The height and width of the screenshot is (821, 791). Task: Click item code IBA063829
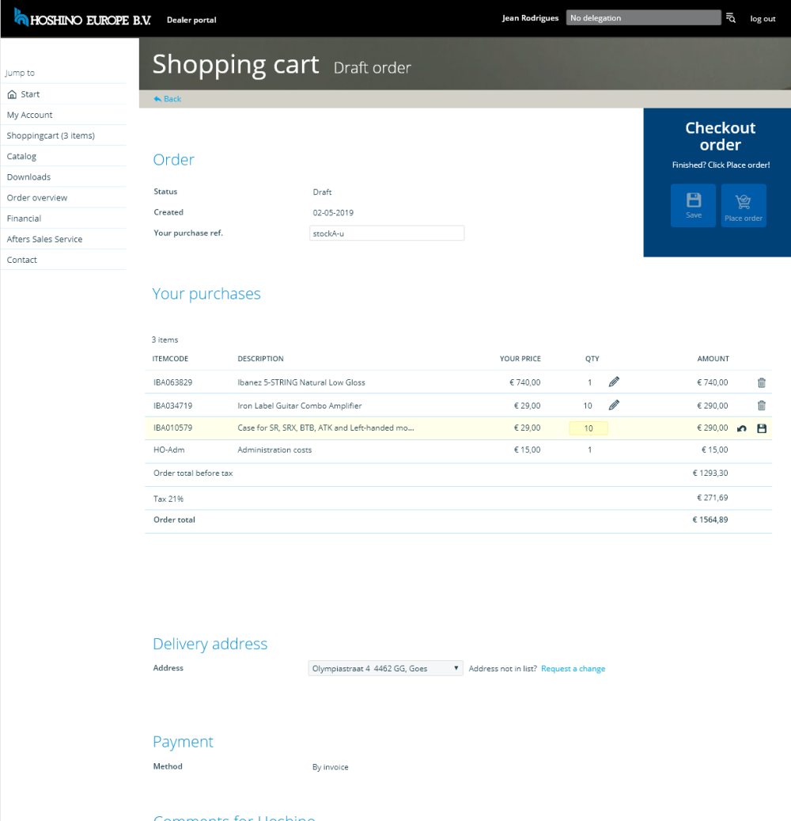tap(172, 382)
